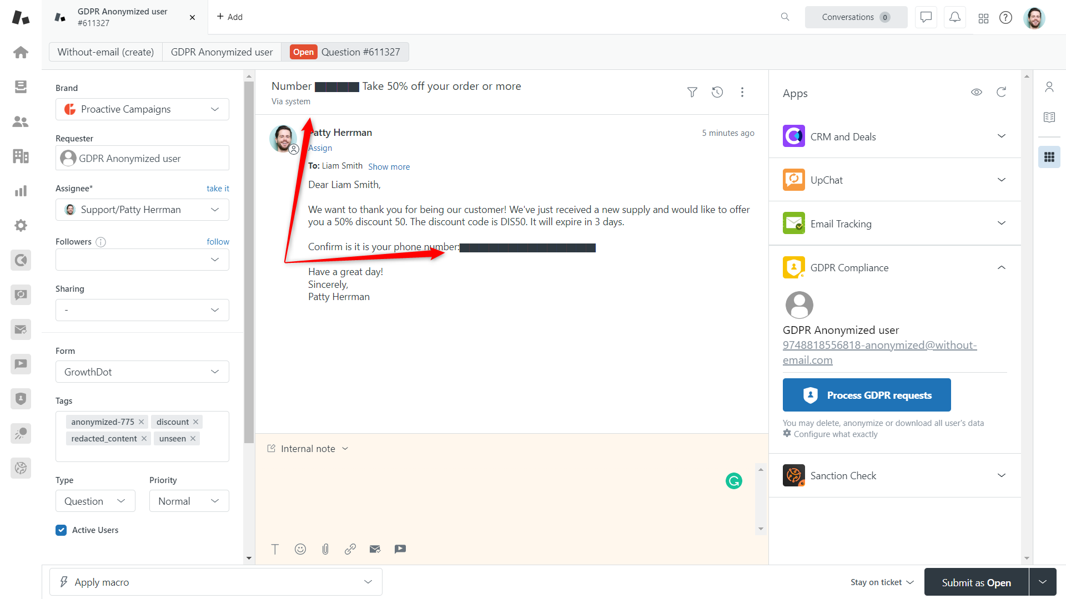Click the email icon in reply toolbar
The height and width of the screenshot is (599, 1066).
coord(375,549)
